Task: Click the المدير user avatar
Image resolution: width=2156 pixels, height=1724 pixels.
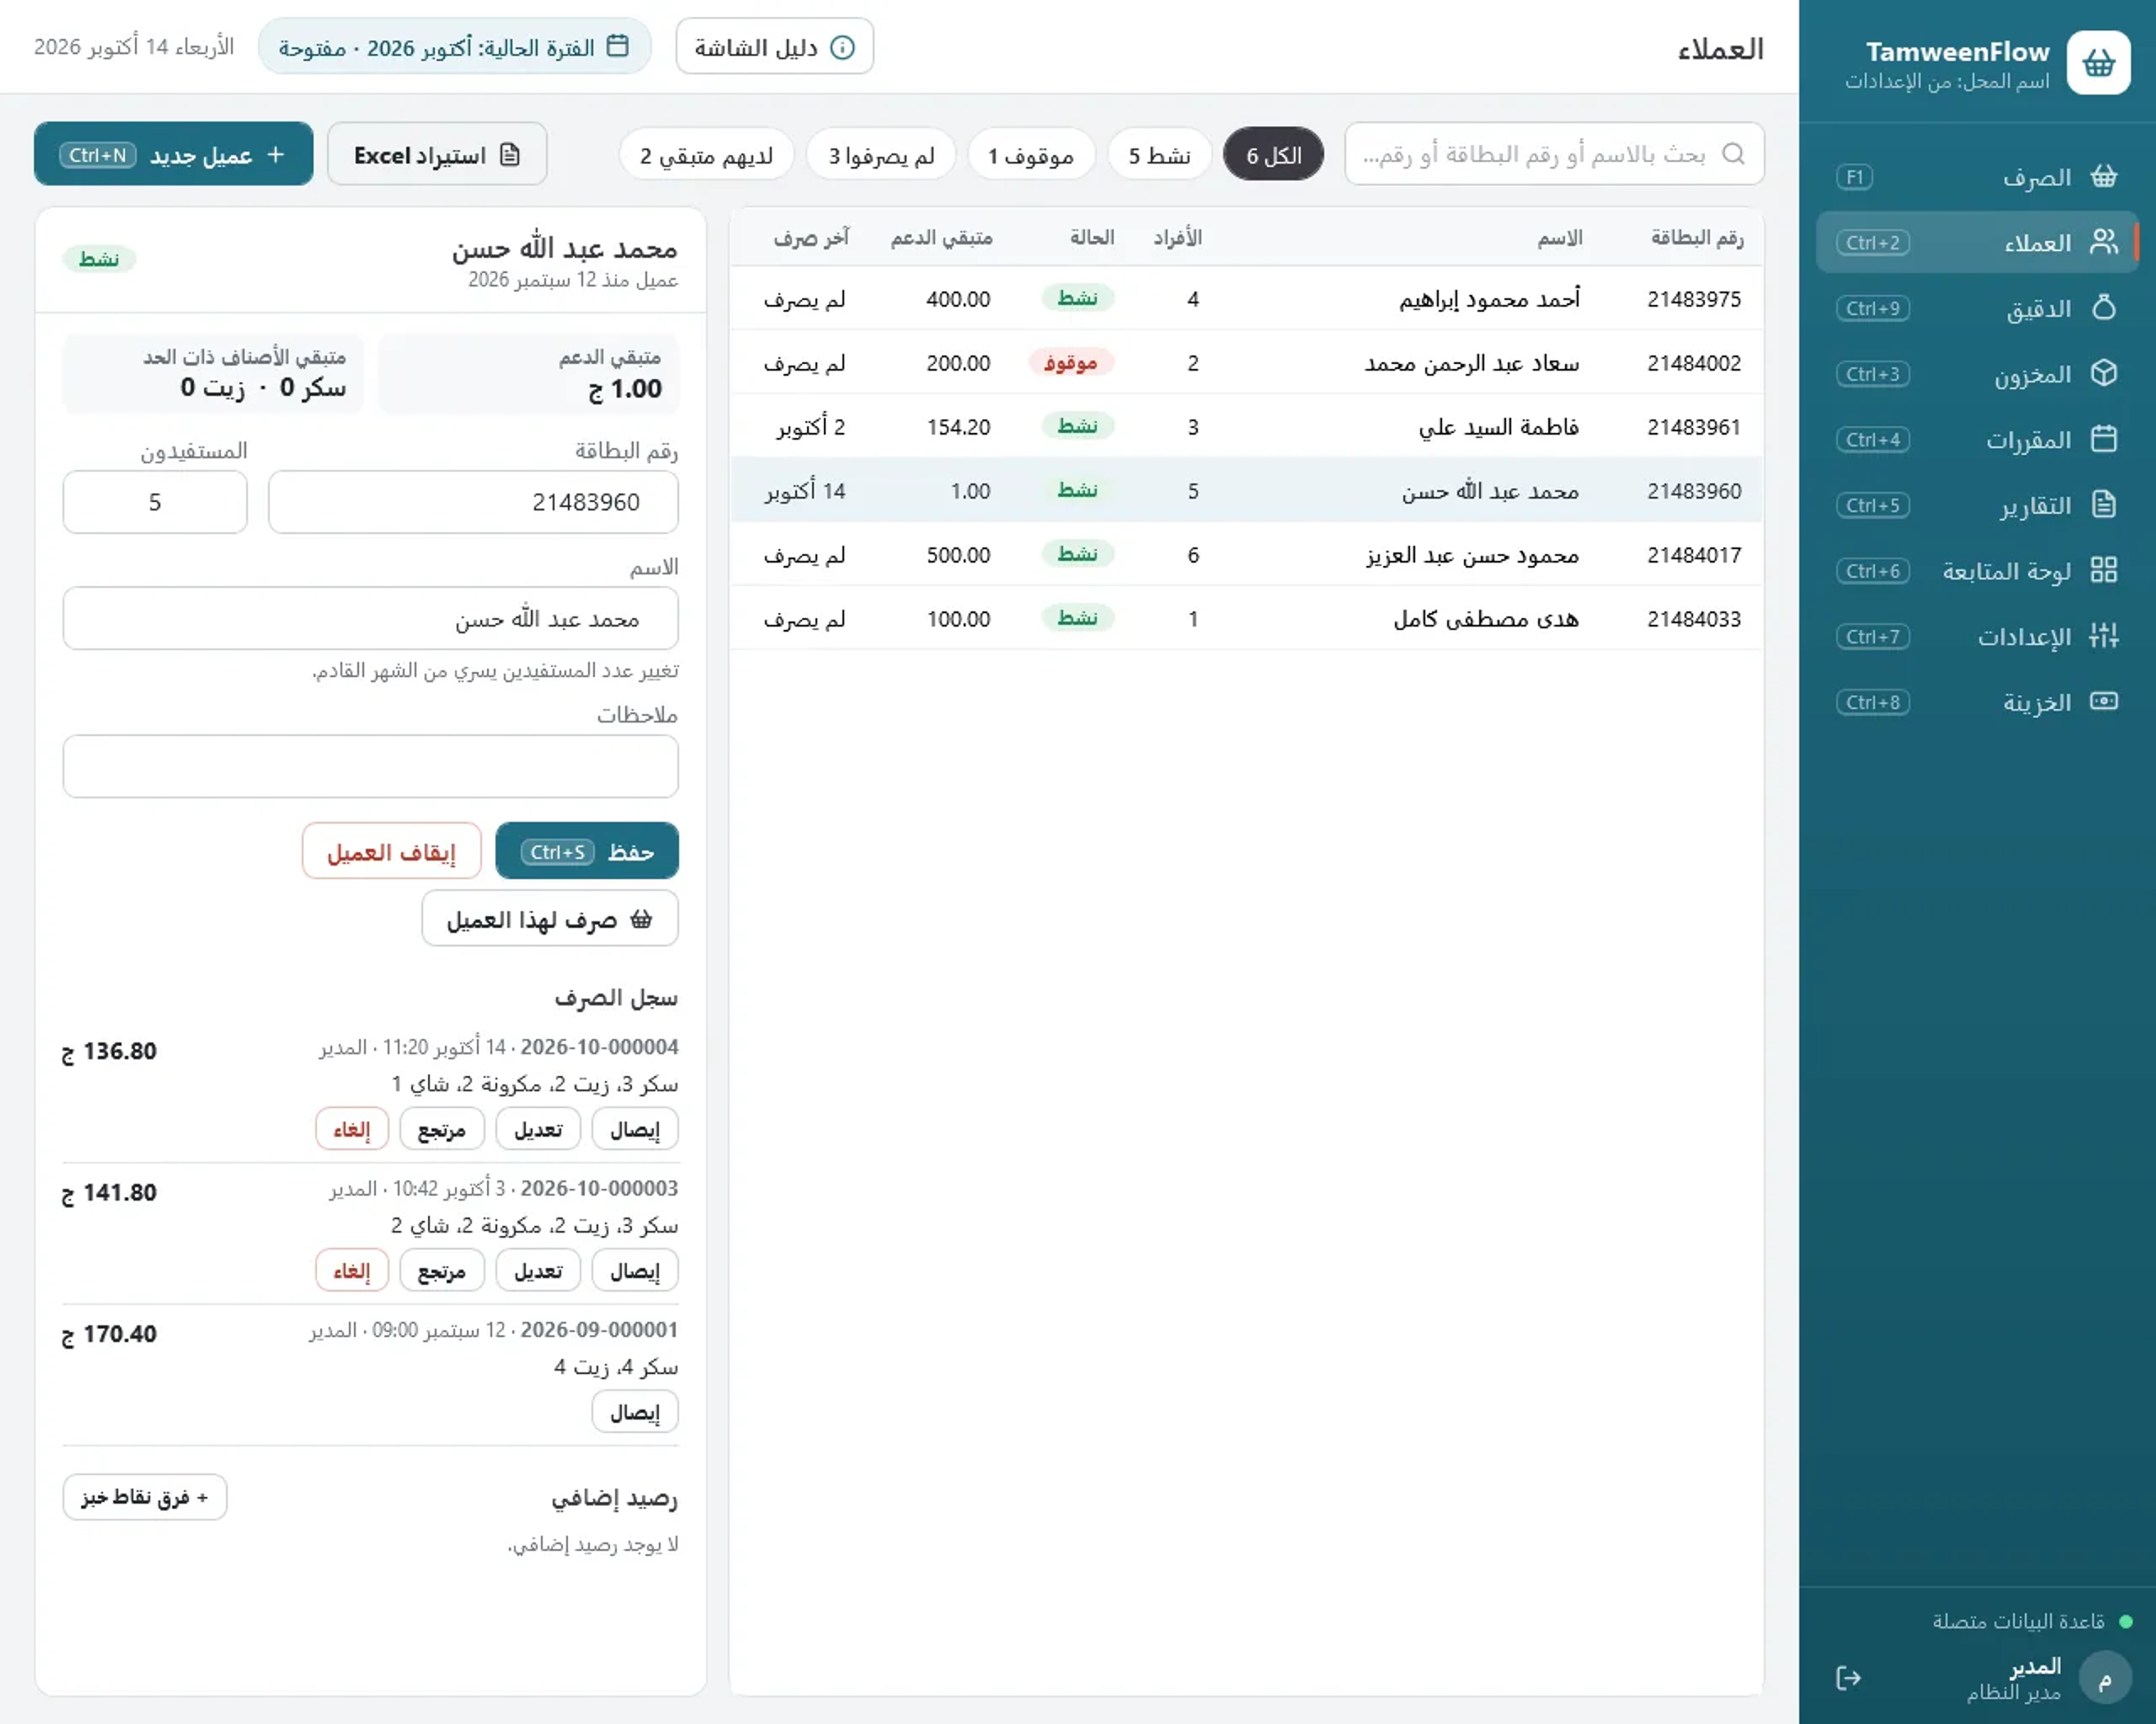Action: pos(2104,1678)
